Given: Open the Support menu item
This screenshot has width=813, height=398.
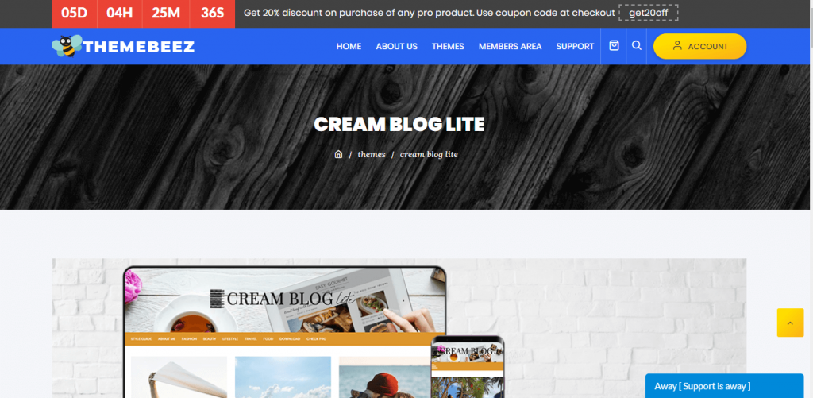Looking at the screenshot, I should coord(575,46).
